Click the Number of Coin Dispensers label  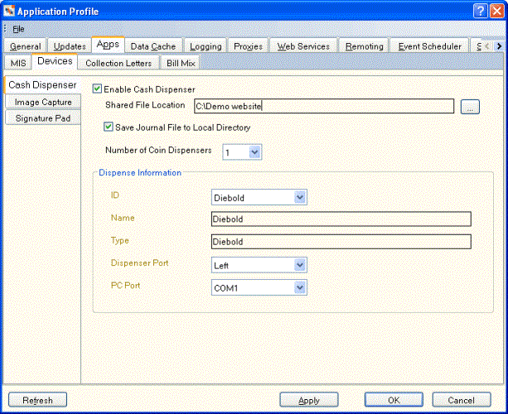158,150
